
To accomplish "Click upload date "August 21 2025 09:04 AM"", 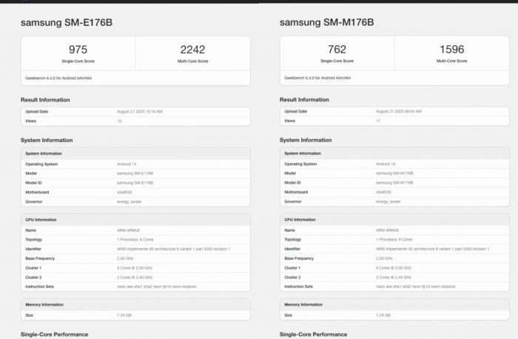I will tap(399, 111).
